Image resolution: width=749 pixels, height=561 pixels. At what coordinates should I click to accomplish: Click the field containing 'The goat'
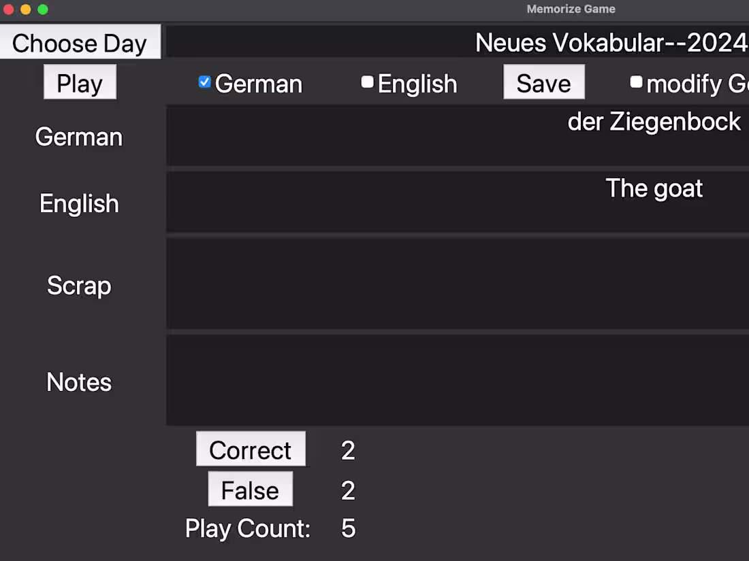pyautogui.click(x=458, y=202)
